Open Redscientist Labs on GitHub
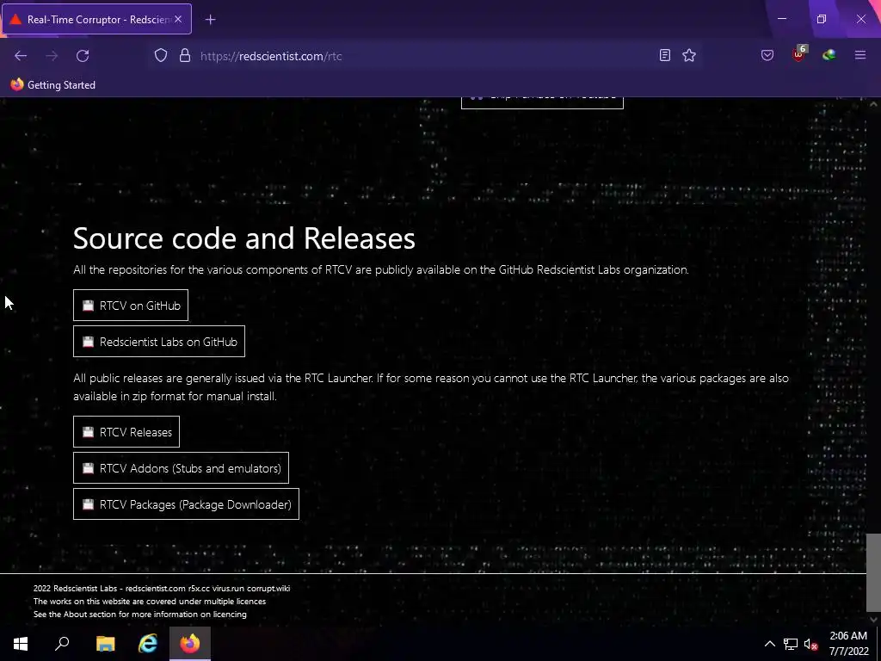This screenshot has width=881, height=661. pos(159,341)
